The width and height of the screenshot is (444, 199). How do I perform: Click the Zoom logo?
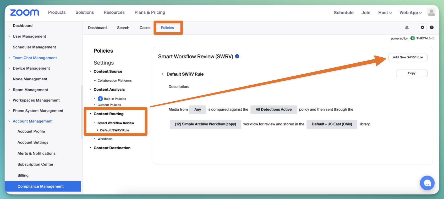(x=24, y=12)
